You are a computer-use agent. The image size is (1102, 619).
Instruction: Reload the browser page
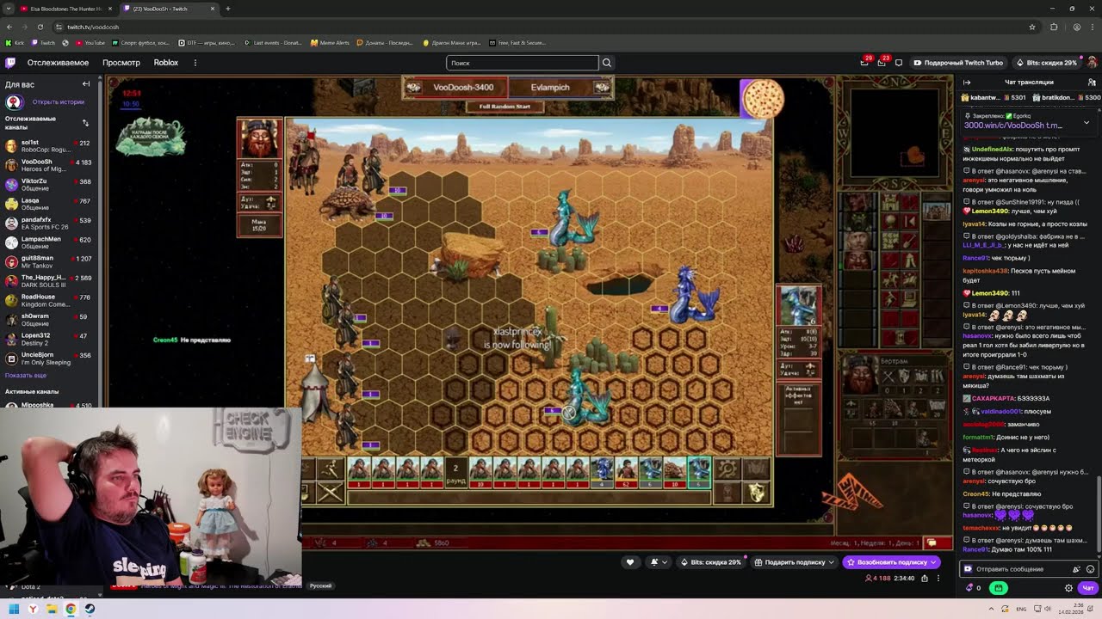tap(40, 27)
